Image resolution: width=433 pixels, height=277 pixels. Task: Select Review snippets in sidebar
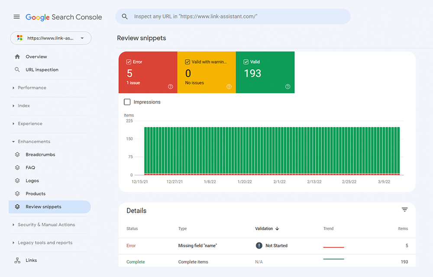pos(50,207)
